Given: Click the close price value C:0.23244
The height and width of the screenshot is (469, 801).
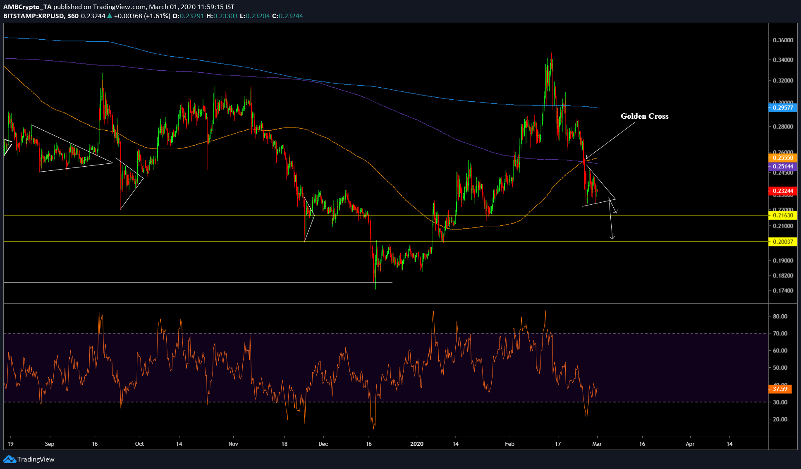Looking at the screenshot, I should click(287, 16).
